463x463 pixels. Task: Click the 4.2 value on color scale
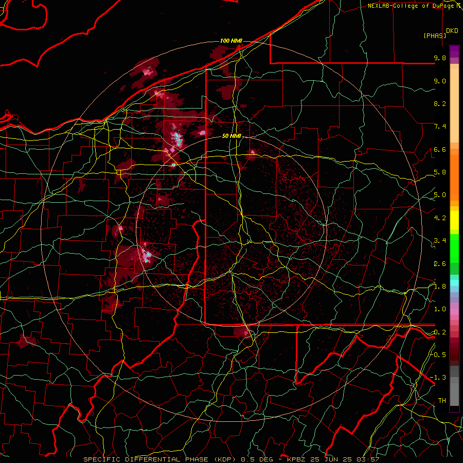pyautogui.click(x=440, y=218)
